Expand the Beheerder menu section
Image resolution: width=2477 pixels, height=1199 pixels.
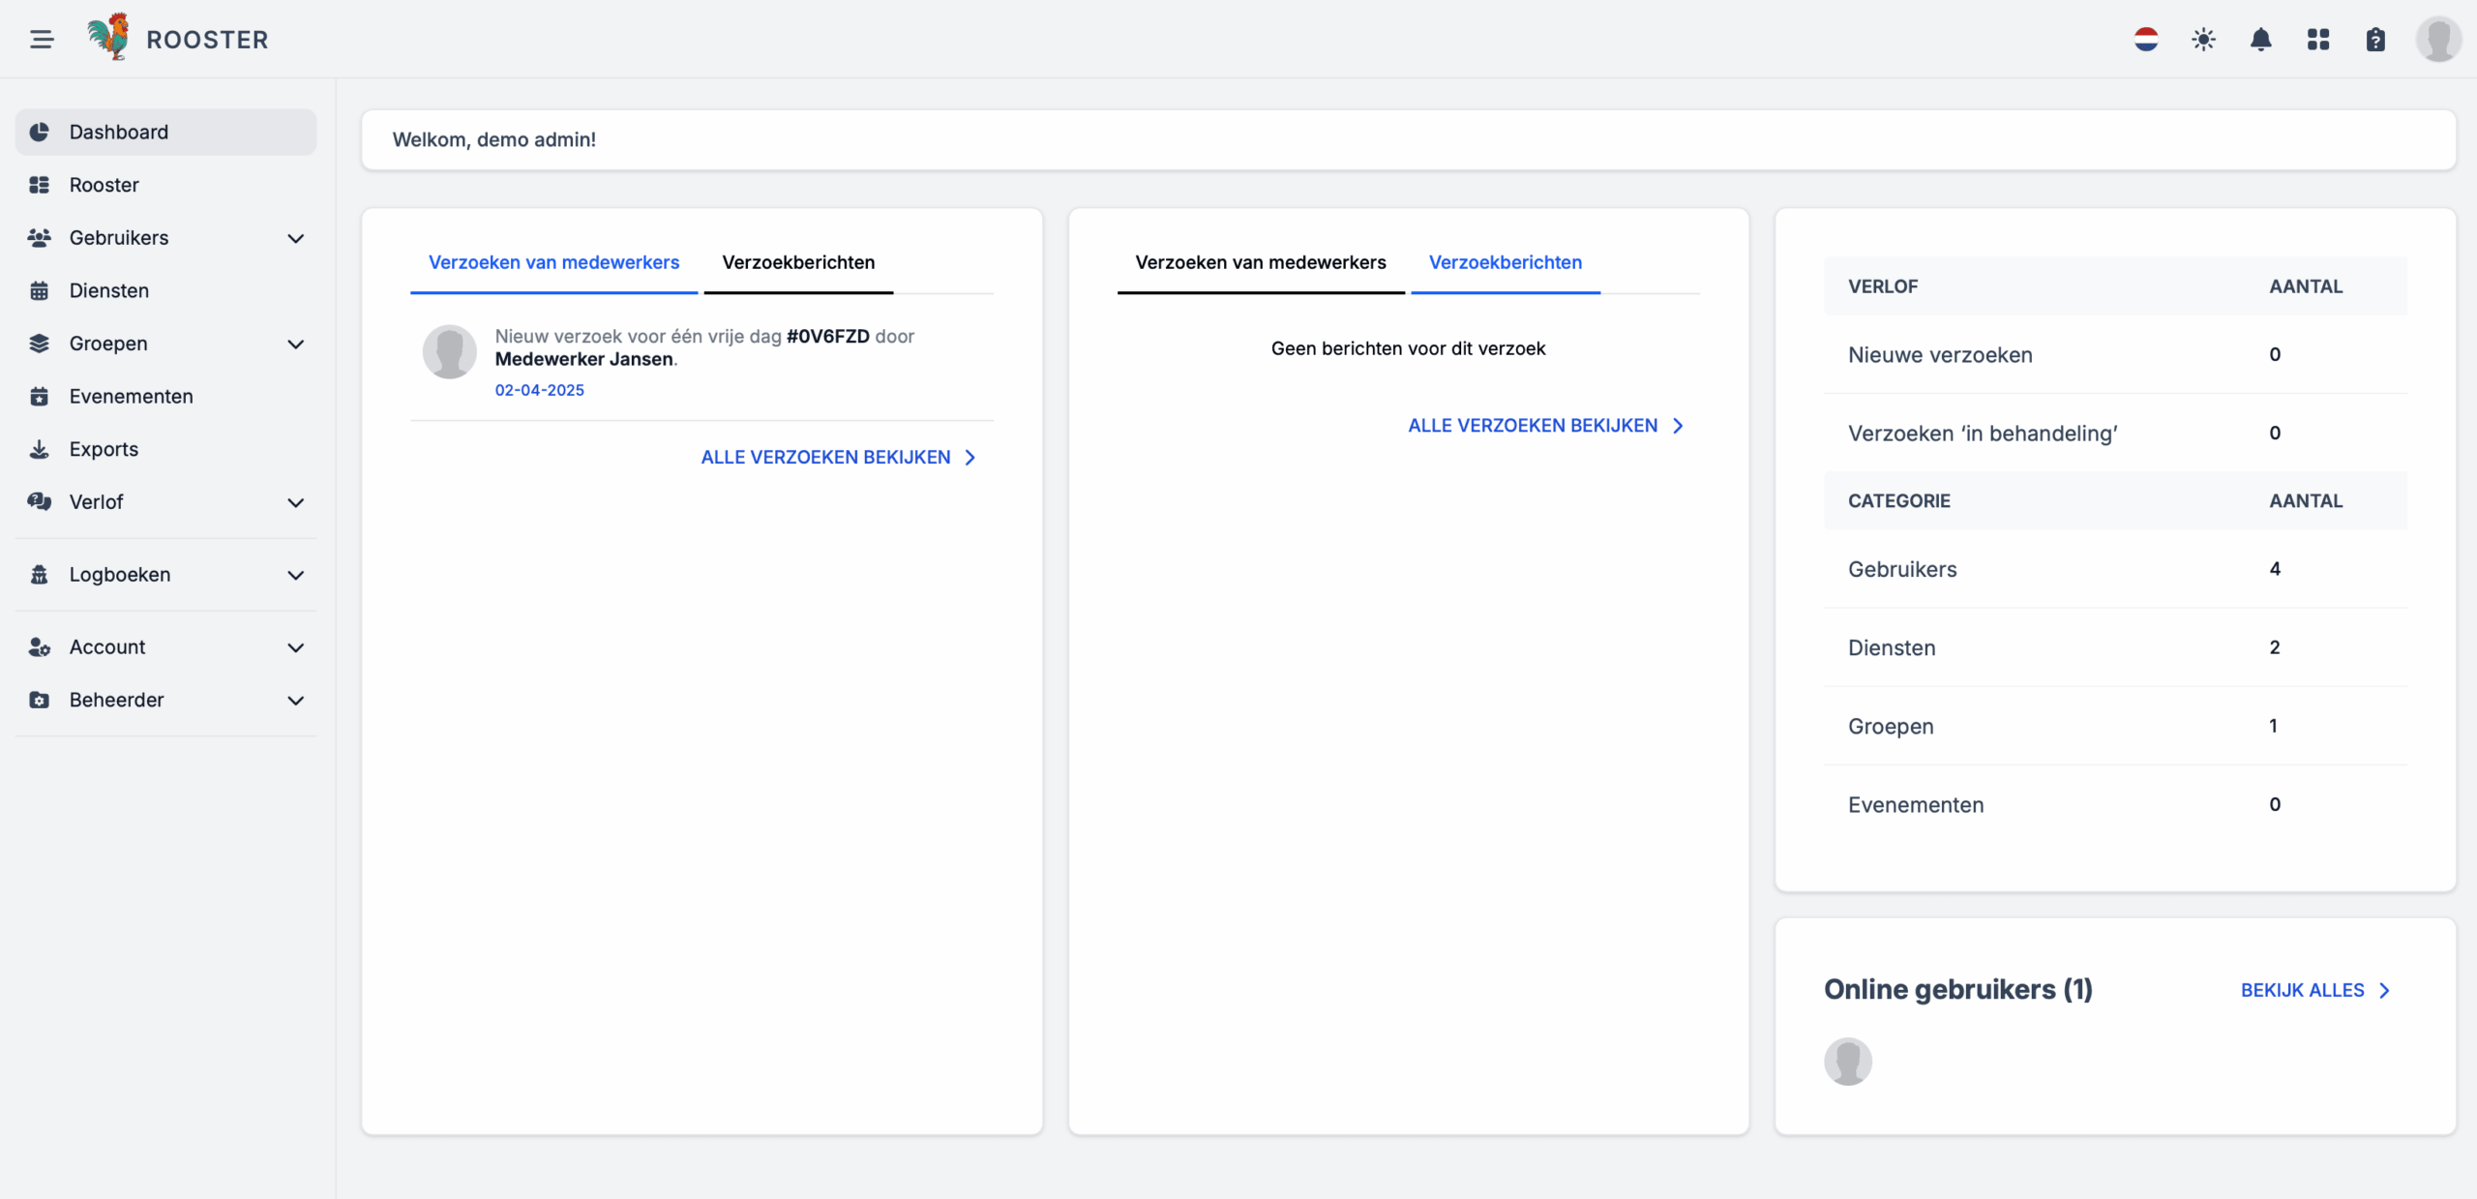[x=296, y=700]
